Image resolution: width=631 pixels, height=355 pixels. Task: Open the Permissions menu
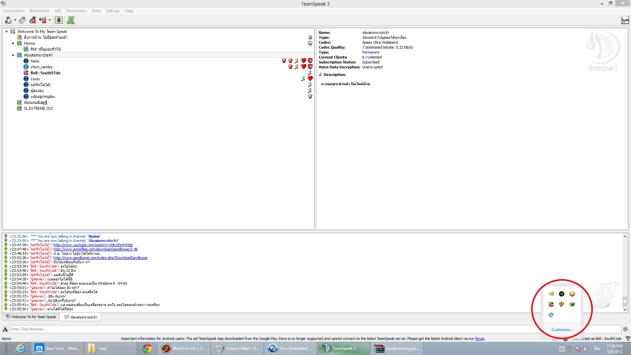coord(76,11)
